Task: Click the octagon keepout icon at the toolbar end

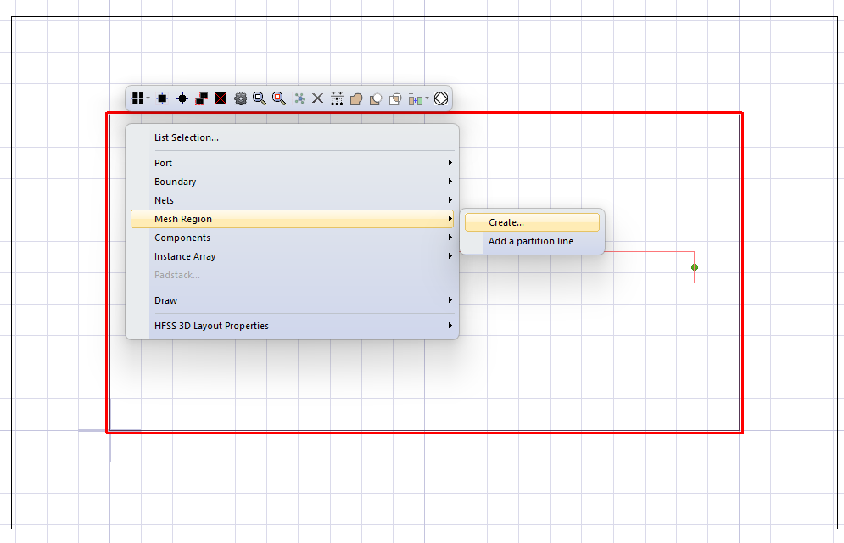Action: pos(440,98)
